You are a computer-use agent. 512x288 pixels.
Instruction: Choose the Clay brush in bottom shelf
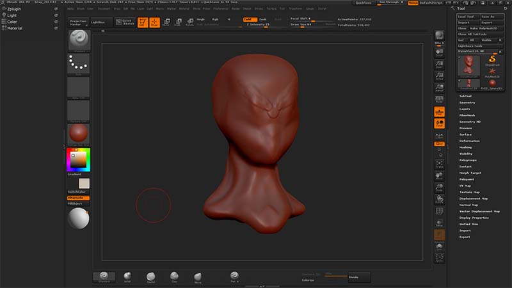pyautogui.click(x=174, y=277)
